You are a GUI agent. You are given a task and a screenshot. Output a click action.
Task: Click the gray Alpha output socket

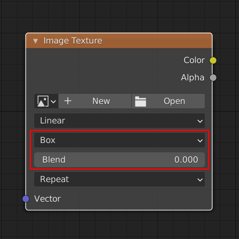click(213, 78)
